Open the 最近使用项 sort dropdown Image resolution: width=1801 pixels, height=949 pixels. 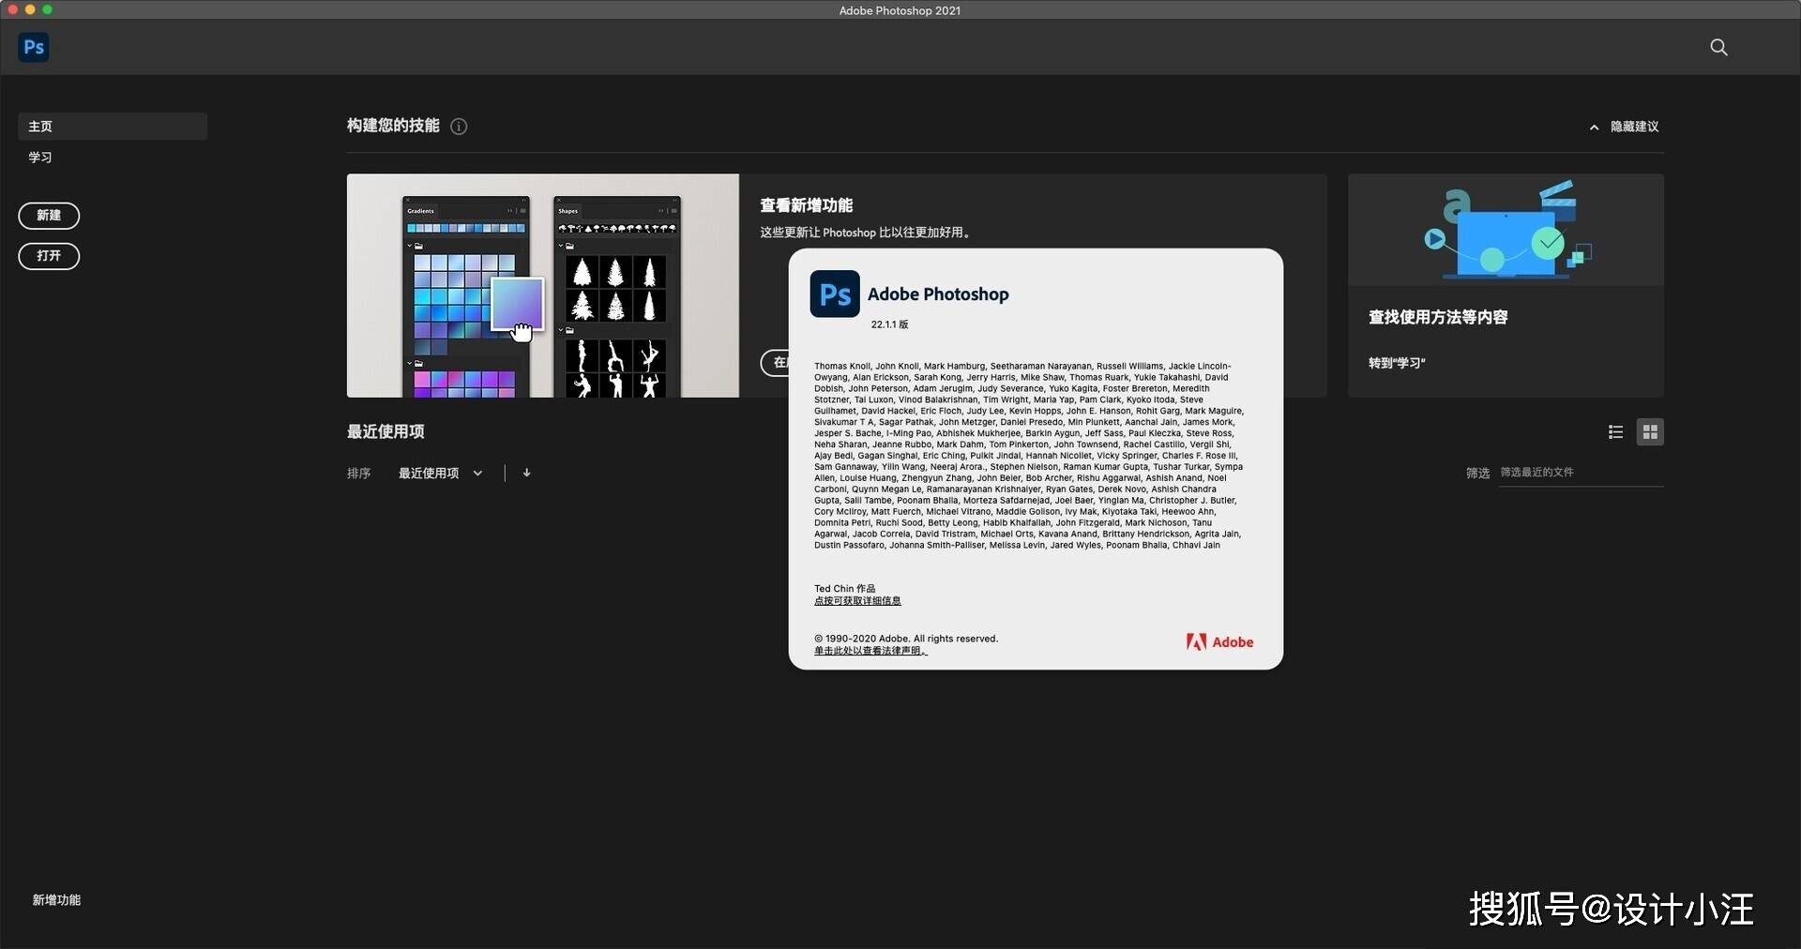tap(440, 474)
